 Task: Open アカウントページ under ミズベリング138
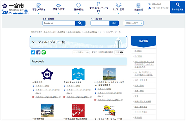point(78,91)
